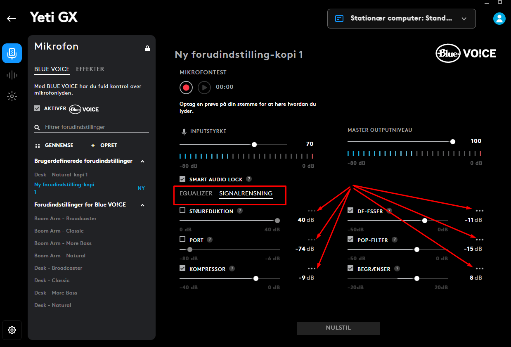Disable the Kompressor checkbox
511x347 pixels.
click(x=182, y=269)
